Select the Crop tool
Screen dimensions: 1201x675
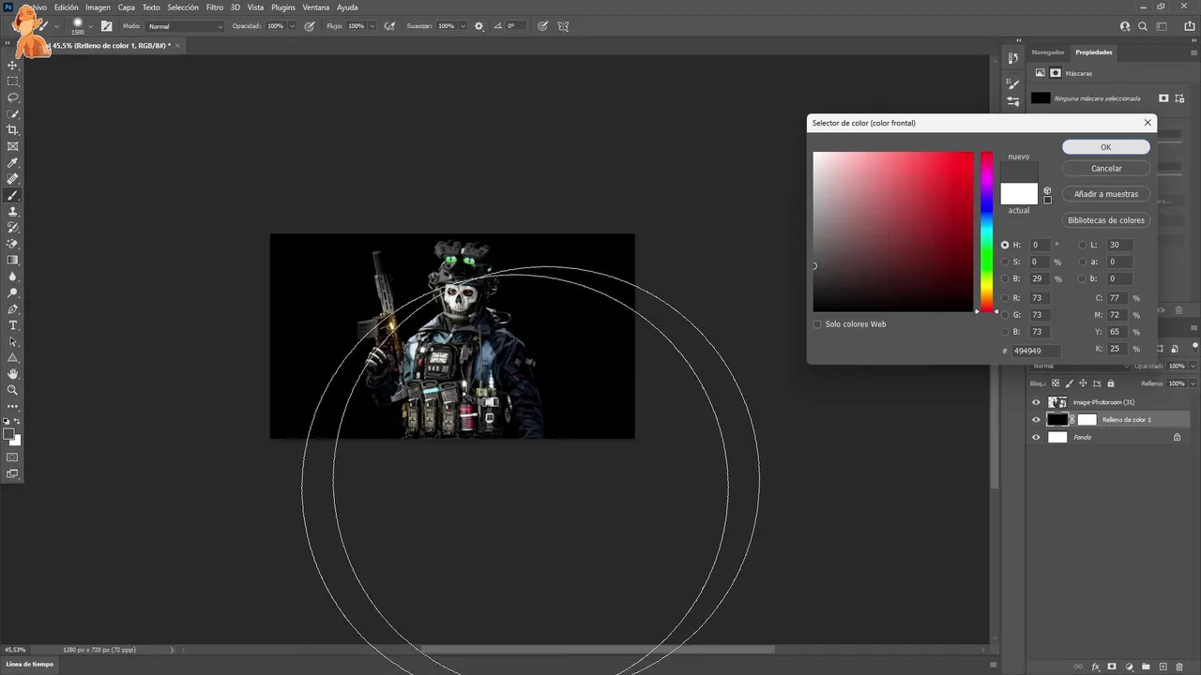[x=13, y=130]
